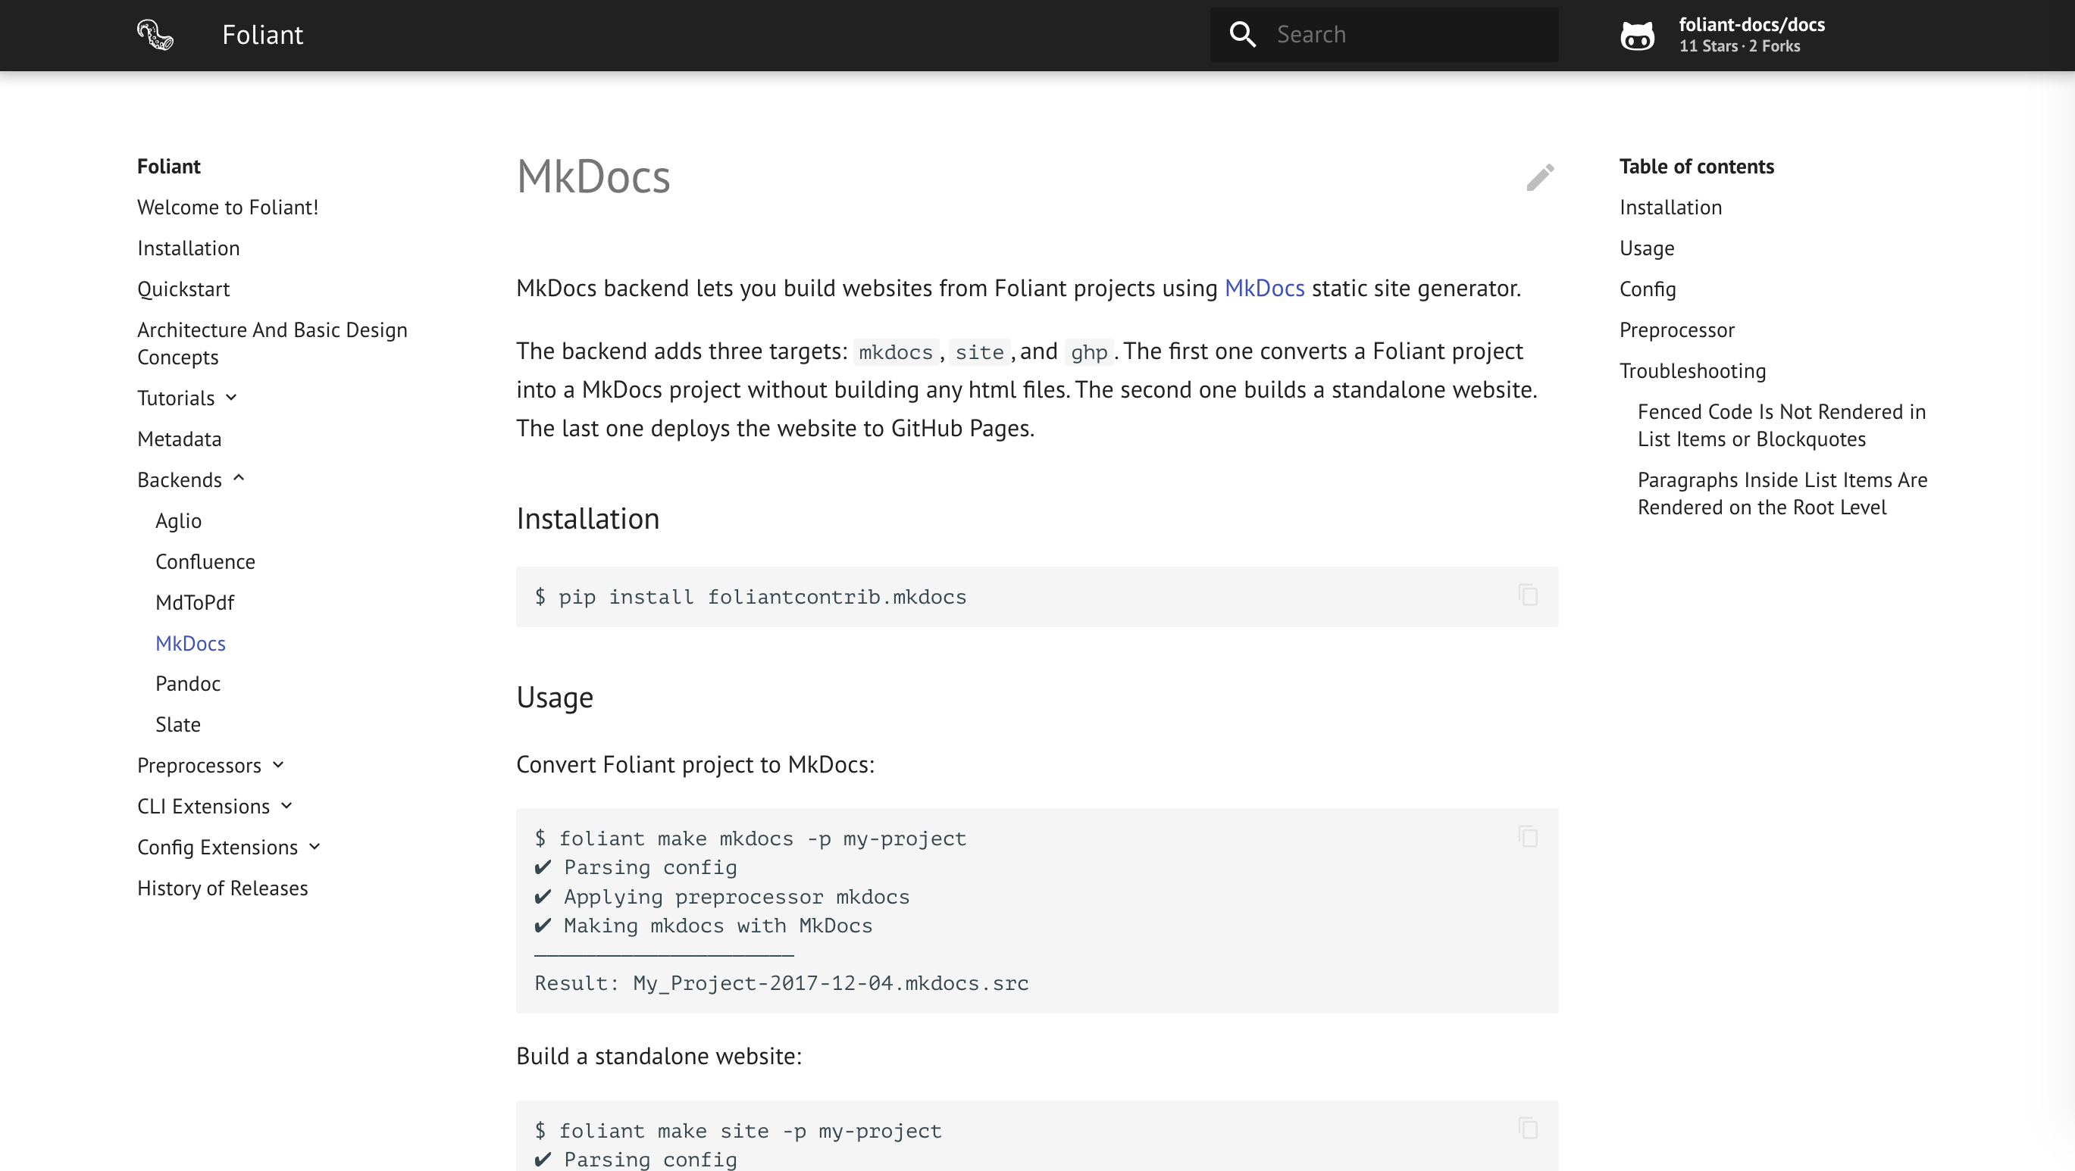Click 'Convert Foliant project to MkDocs:' text

pyautogui.click(x=695, y=763)
